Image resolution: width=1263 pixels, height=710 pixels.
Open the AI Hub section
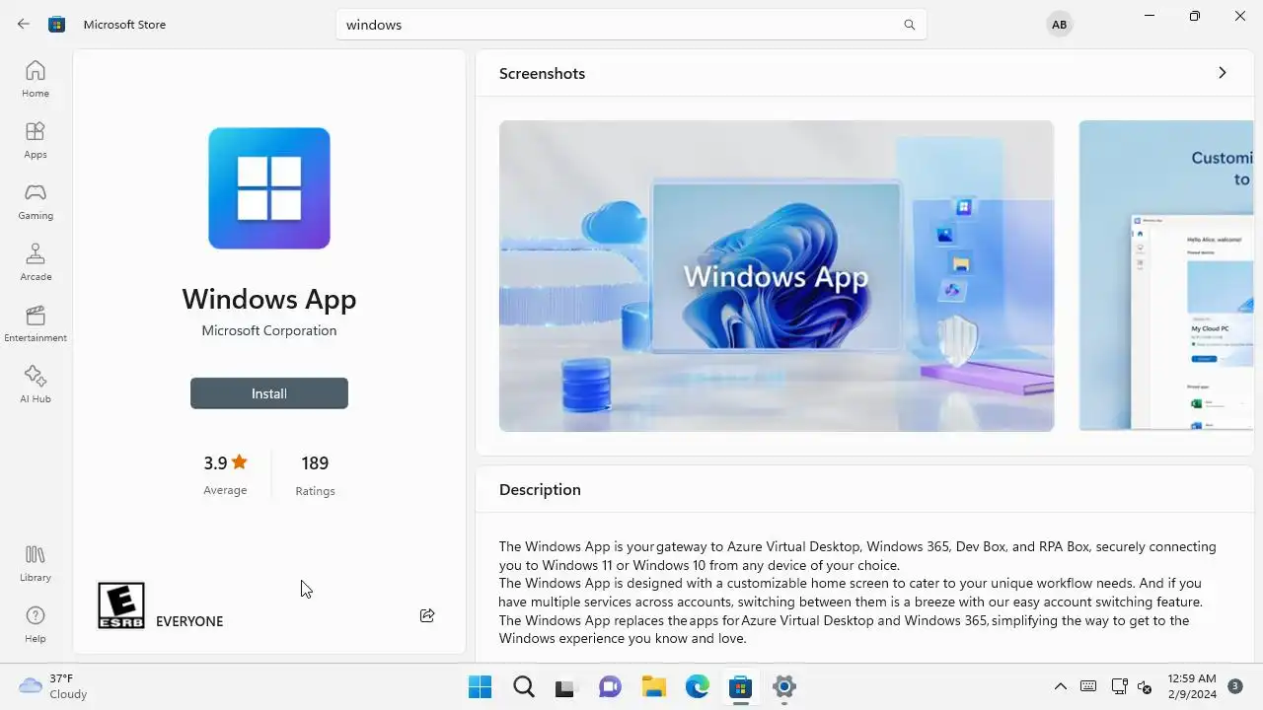coord(36,385)
